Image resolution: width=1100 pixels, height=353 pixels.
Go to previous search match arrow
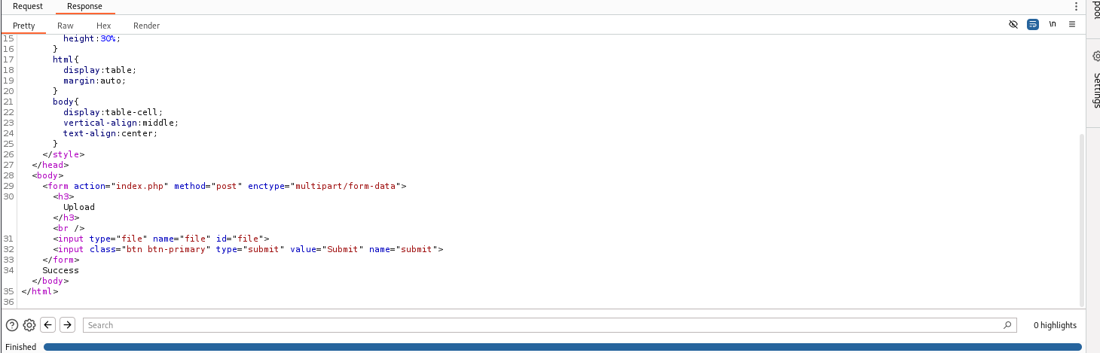coord(48,325)
